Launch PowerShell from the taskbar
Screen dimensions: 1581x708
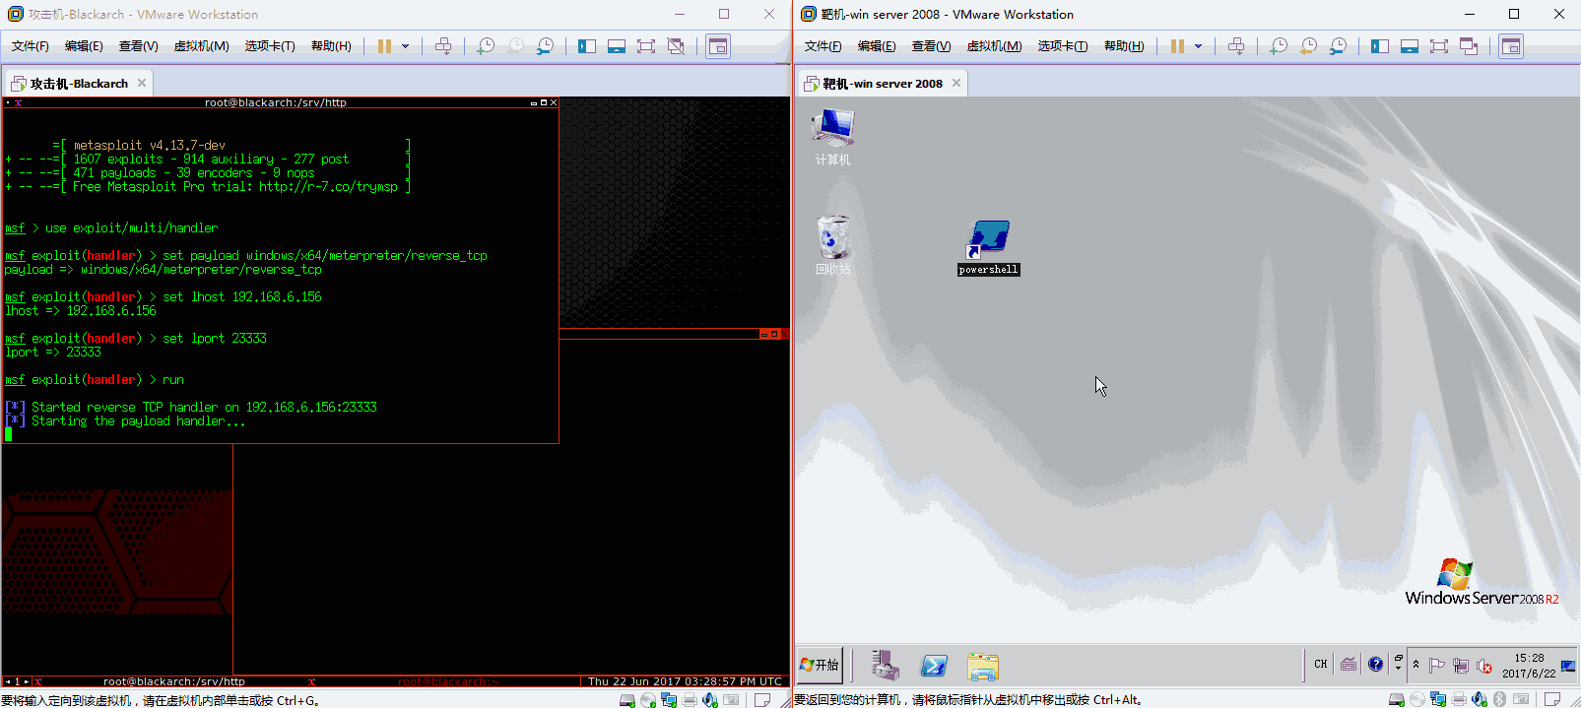click(x=933, y=667)
